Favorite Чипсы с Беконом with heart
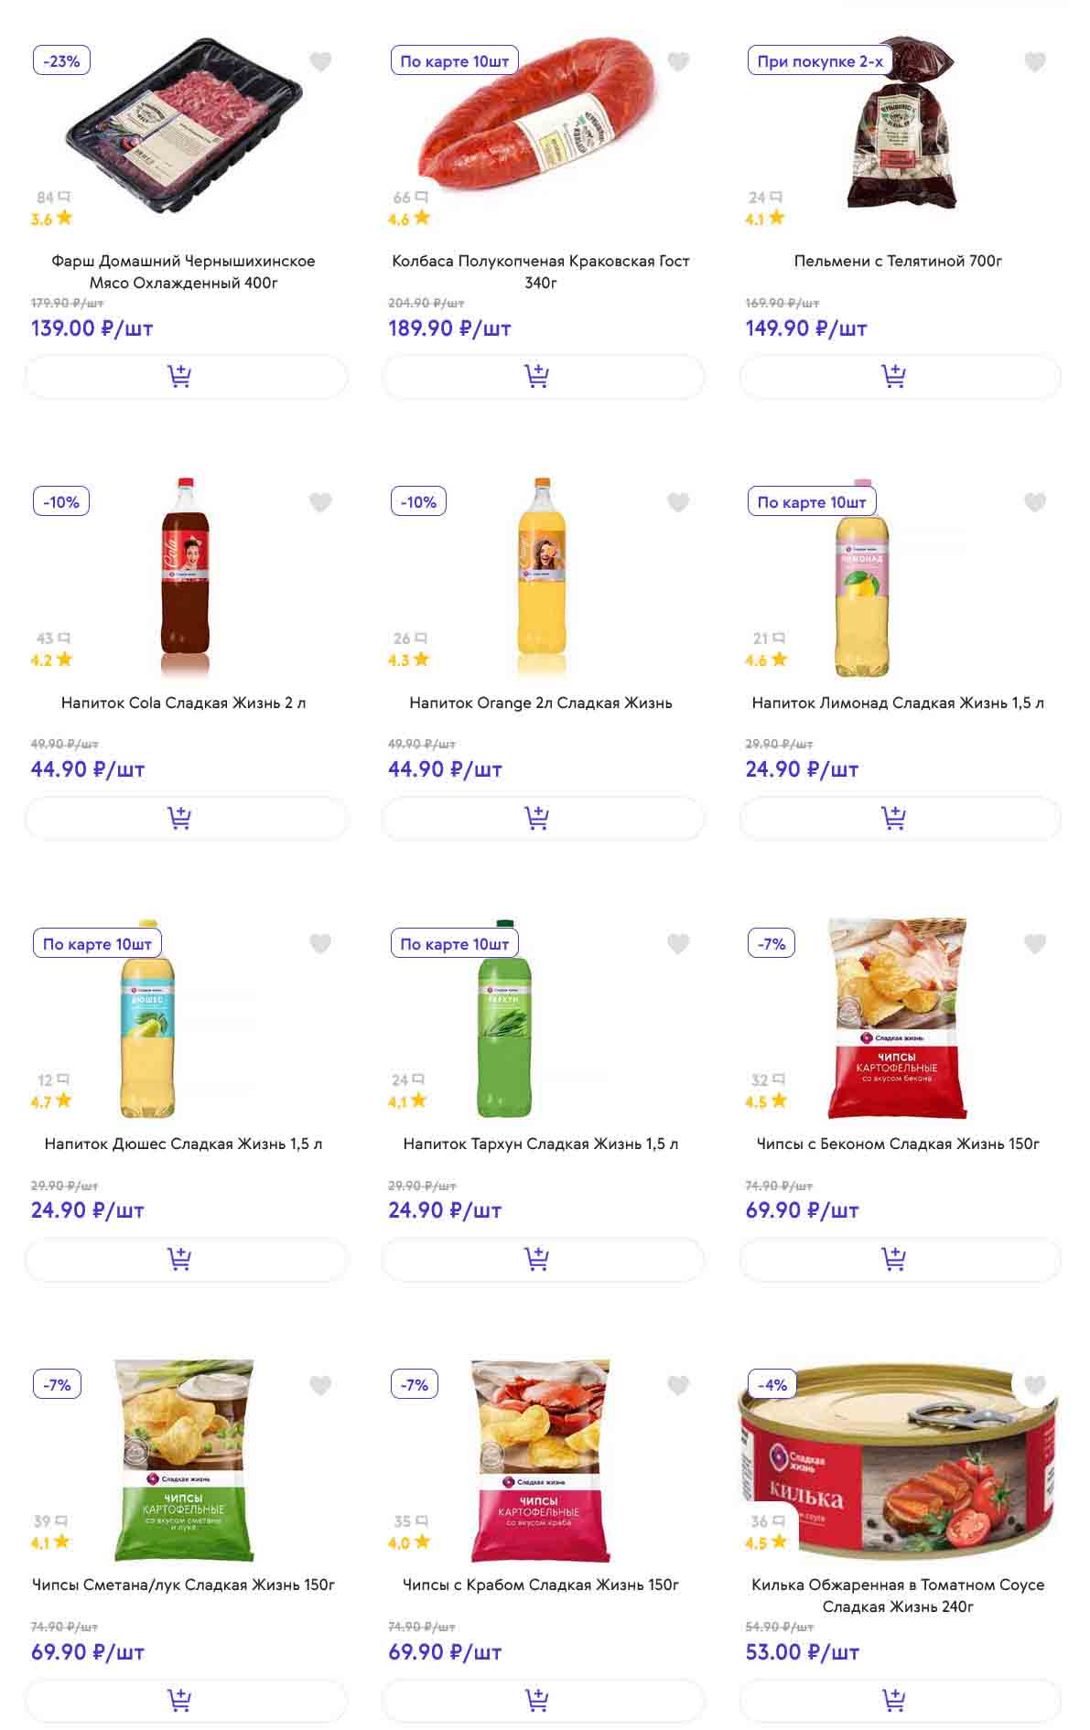 pyautogui.click(x=1035, y=943)
